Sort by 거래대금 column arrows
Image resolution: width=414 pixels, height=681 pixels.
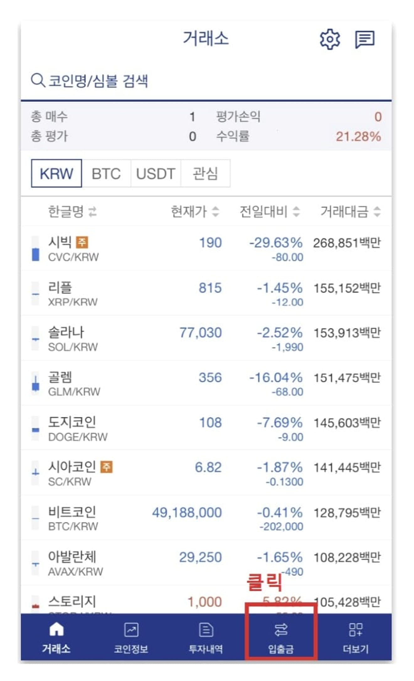pyautogui.click(x=377, y=211)
